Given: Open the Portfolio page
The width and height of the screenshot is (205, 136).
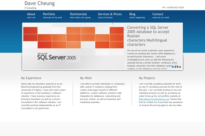Looking at the screenshot, I should click(x=52, y=16).
